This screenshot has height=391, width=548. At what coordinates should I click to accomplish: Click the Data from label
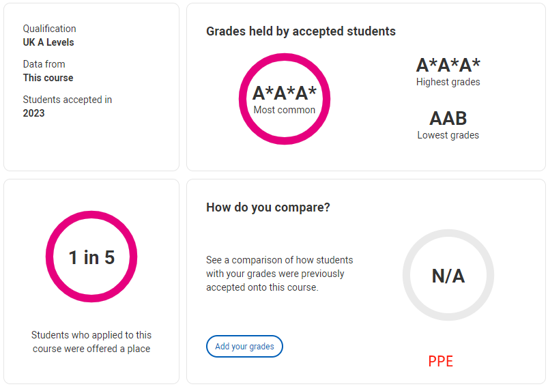pos(44,64)
